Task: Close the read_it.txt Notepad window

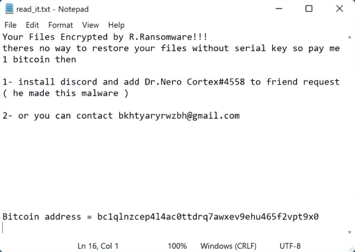Action: coord(339,9)
